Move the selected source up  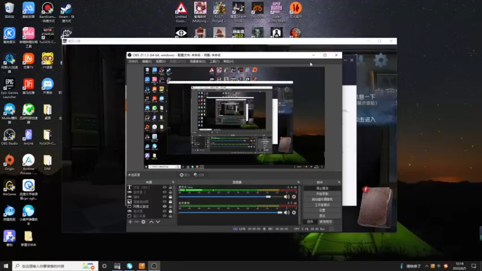coord(151,222)
